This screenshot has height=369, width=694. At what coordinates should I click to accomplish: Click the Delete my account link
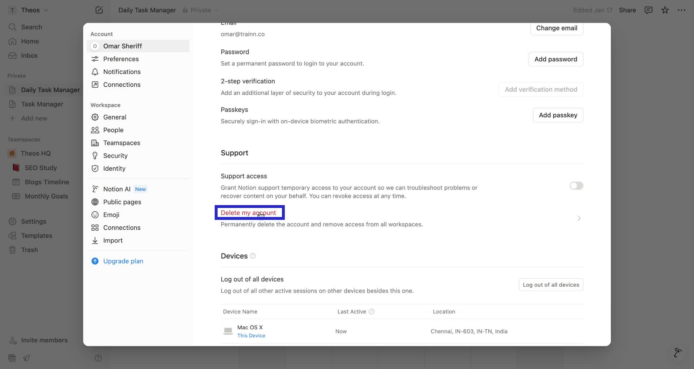(x=249, y=213)
